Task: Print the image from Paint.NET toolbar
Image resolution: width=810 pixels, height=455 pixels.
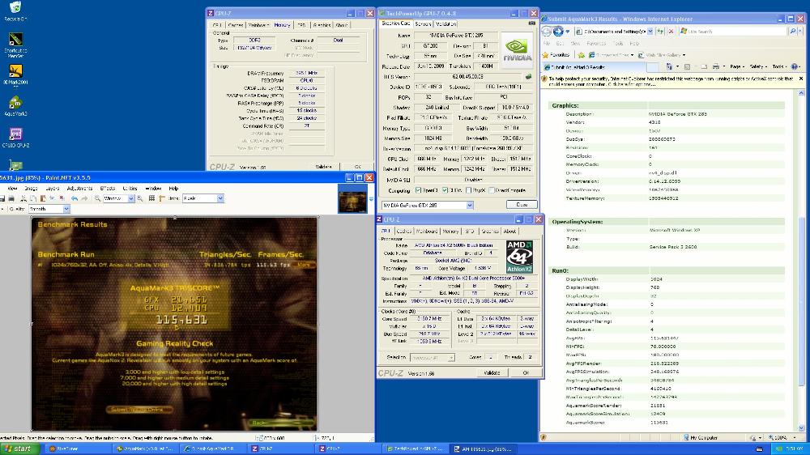Action: (x=11, y=198)
